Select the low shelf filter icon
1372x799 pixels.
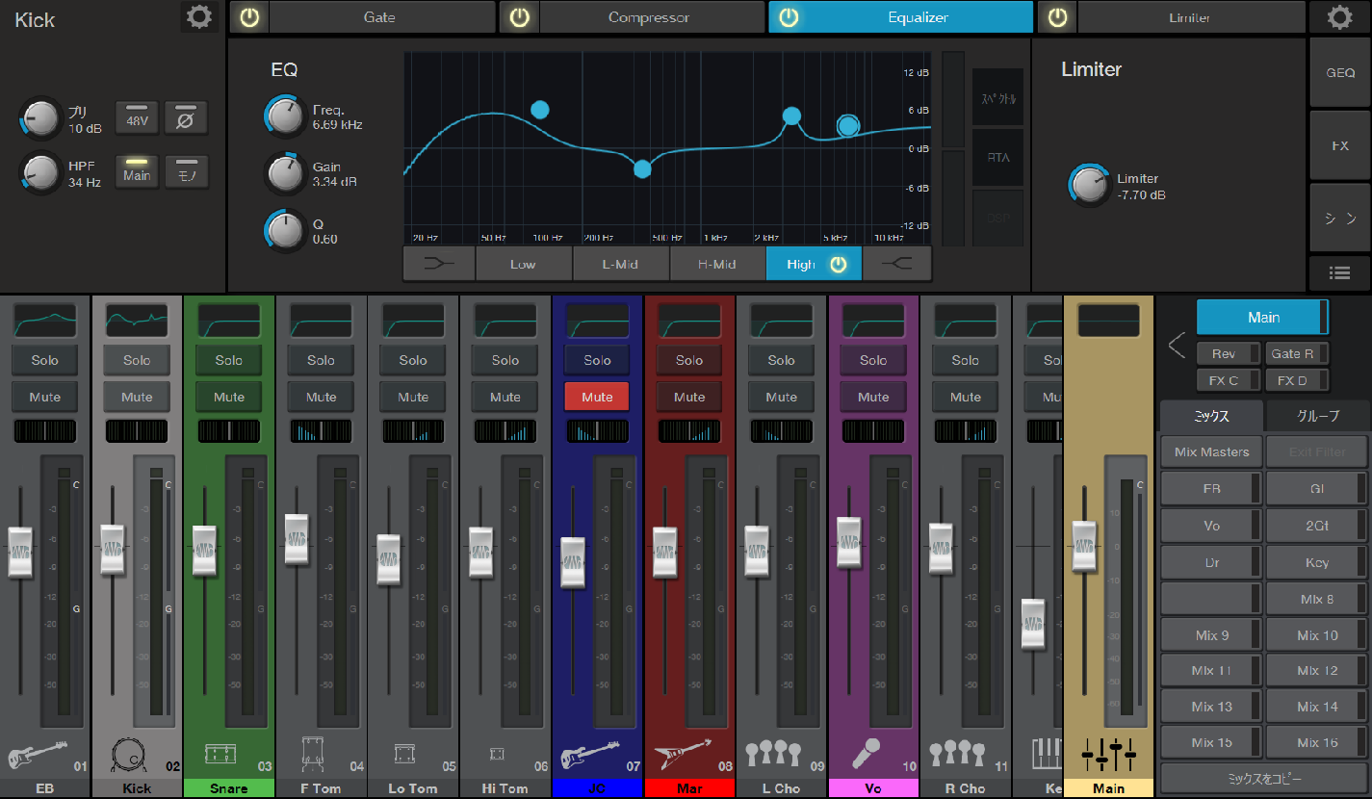pos(439,264)
